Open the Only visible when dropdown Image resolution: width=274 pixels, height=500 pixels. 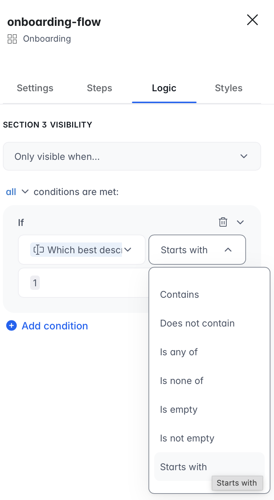pyautogui.click(x=132, y=157)
